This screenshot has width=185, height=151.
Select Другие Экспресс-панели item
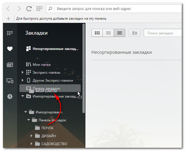49,80
